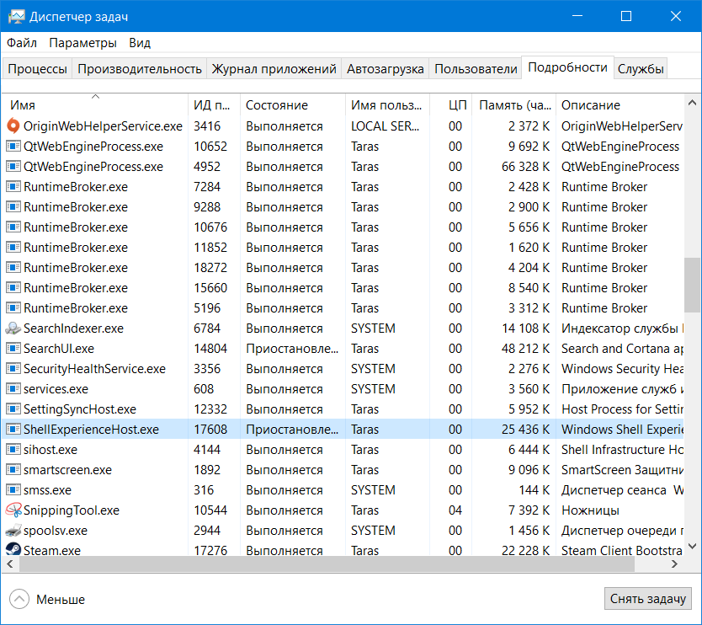Click the Приостановле... state of SearchUI.exe
The image size is (702, 625).
(292, 349)
